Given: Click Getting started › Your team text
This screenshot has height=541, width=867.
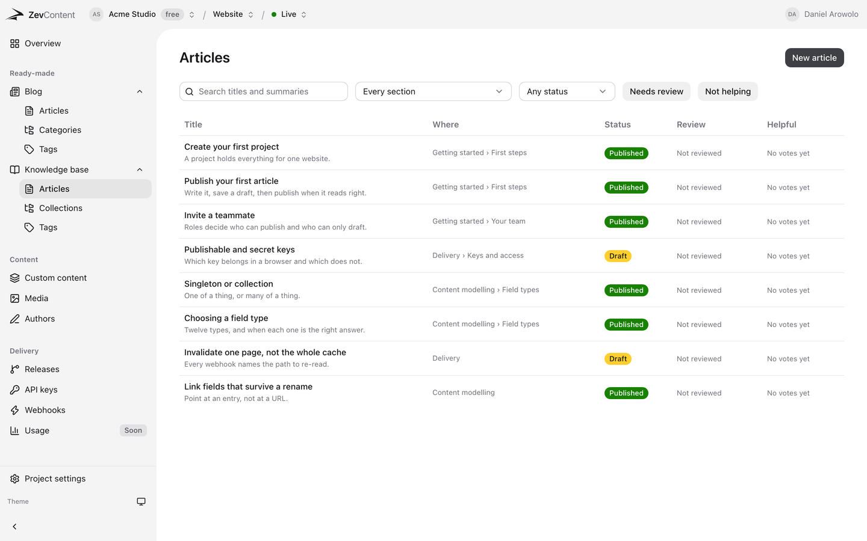Looking at the screenshot, I should 479,221.
